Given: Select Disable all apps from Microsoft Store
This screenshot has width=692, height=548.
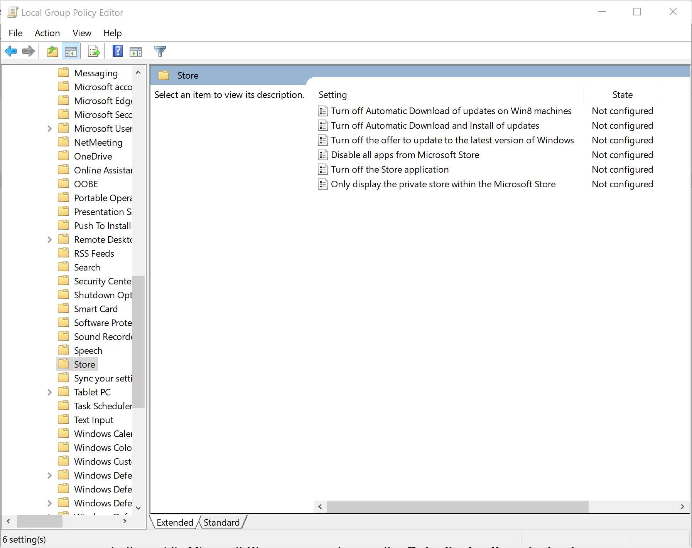Looking at the screenshot, I should 405,155.
